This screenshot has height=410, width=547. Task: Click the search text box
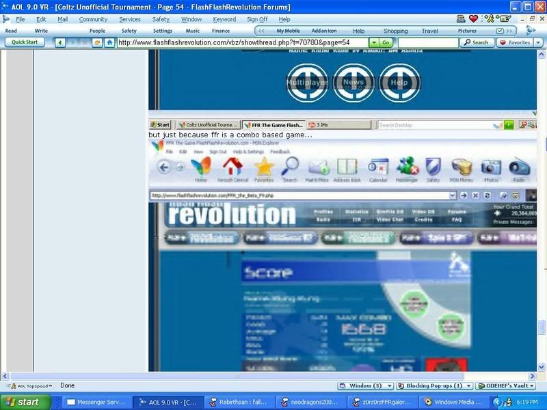pos(428,42)
